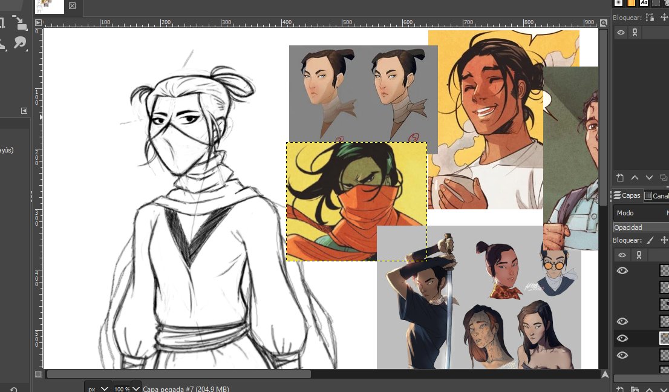Image resolution: width=669 pixels, height=392 pixels.
Task: Open the Fonts dock tab
Action: click(644, 2)
